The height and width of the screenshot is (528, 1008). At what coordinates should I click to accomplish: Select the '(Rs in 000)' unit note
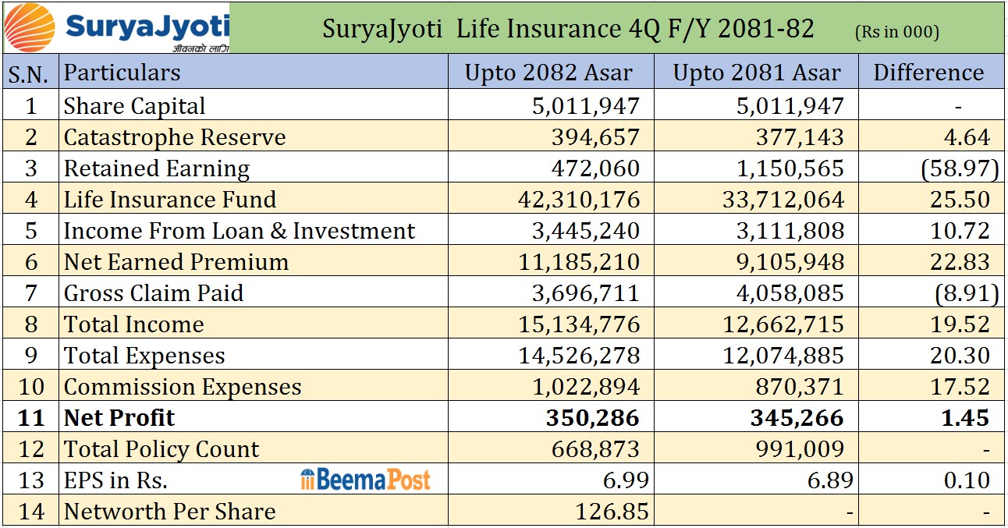coord(896,32)
